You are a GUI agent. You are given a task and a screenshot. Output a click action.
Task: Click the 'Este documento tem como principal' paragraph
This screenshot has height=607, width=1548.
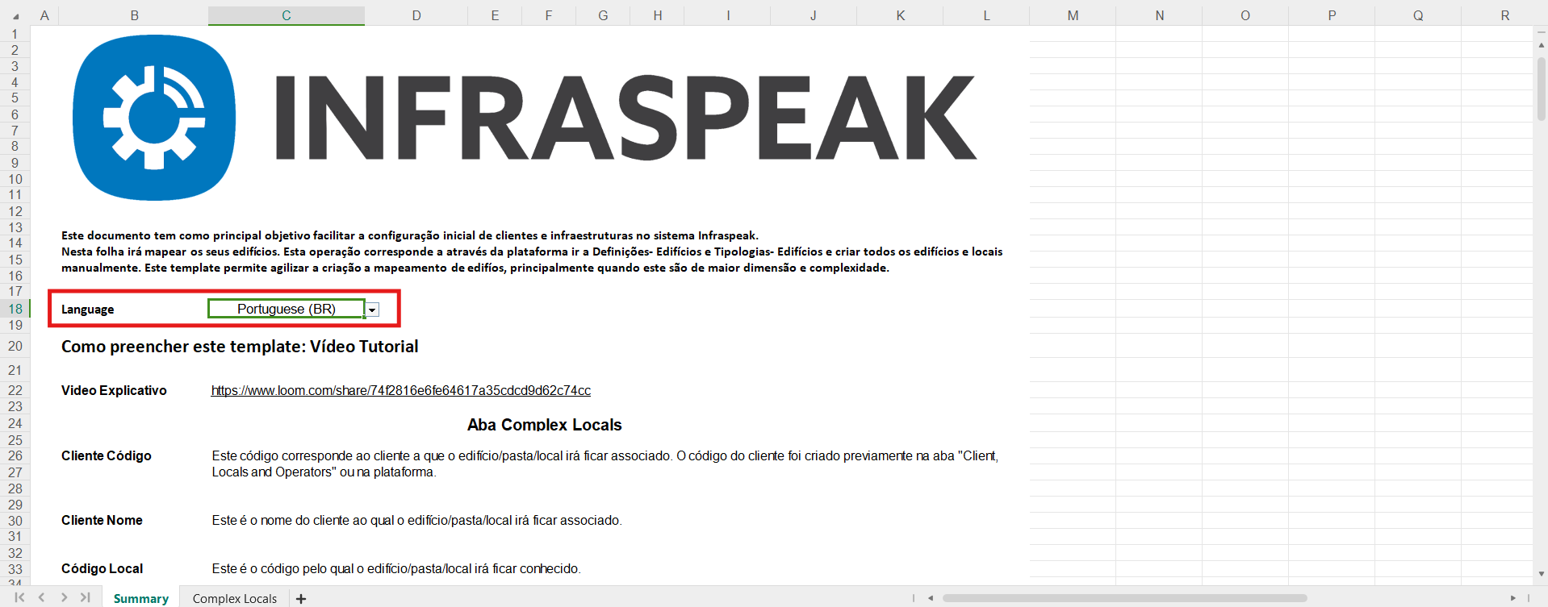click(x=532, y=252)
